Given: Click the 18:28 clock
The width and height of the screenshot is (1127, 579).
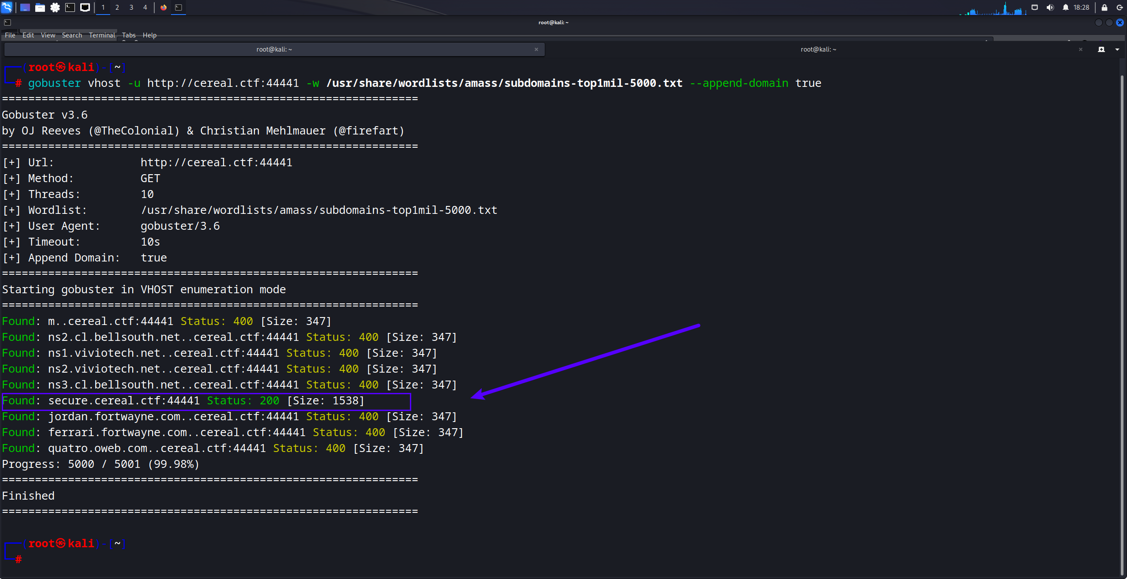Looking at the screenshot, I should 1081,7.
